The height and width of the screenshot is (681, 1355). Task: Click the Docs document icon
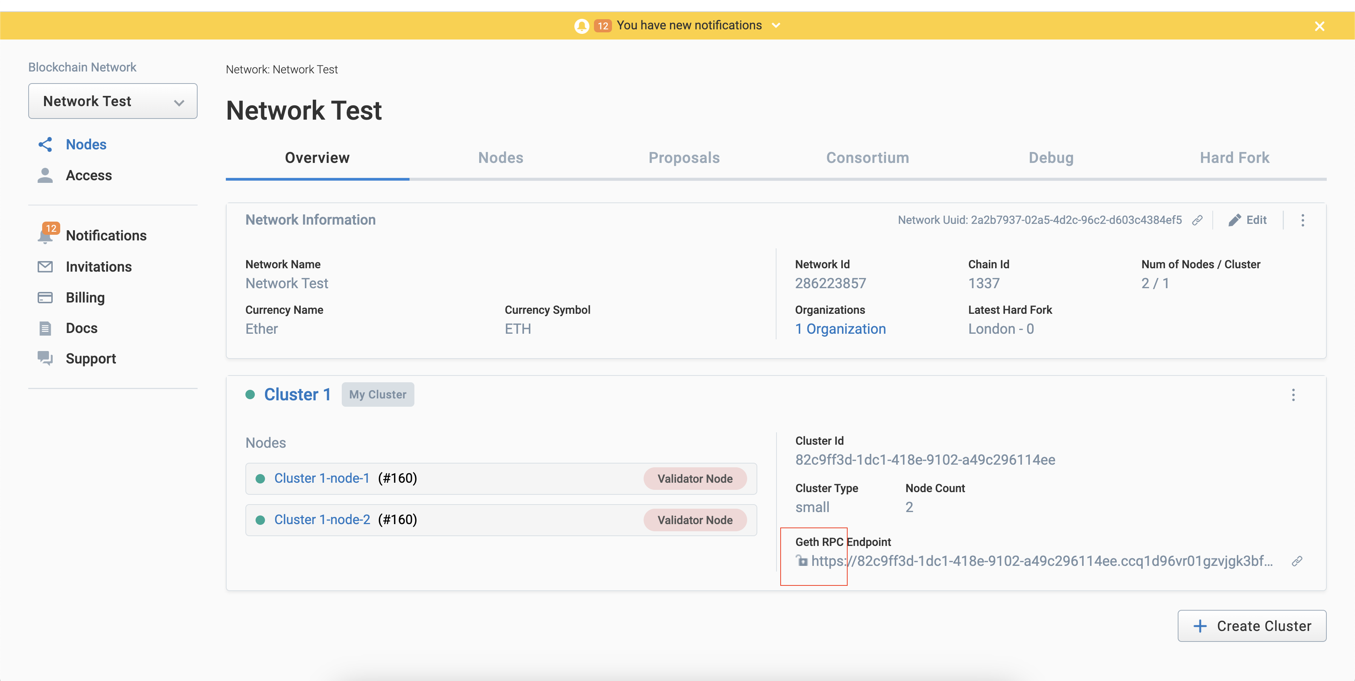45,327
